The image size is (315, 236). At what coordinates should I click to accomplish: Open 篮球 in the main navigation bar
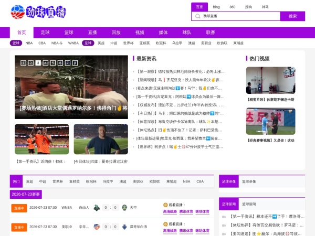coord(69,33)
